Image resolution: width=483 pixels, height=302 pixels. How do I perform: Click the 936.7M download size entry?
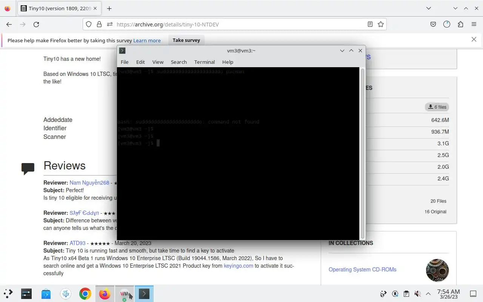tap(440, 132)
